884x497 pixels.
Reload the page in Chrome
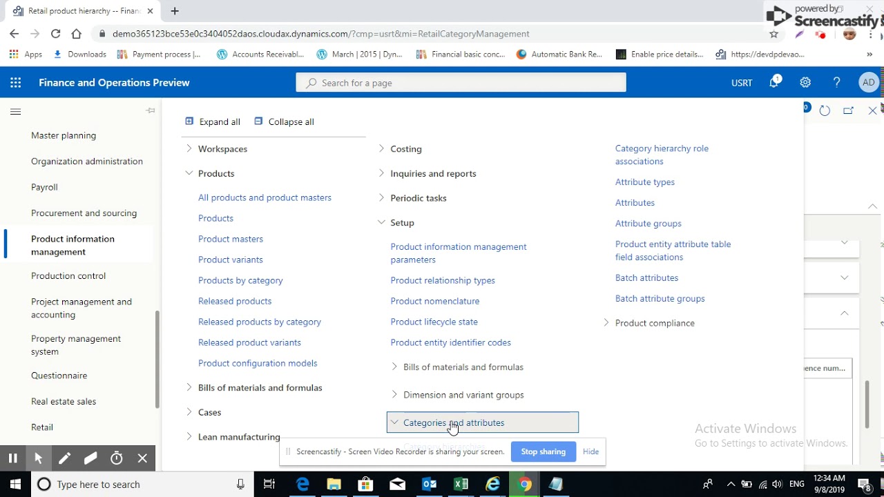click(x=55, y=33)
